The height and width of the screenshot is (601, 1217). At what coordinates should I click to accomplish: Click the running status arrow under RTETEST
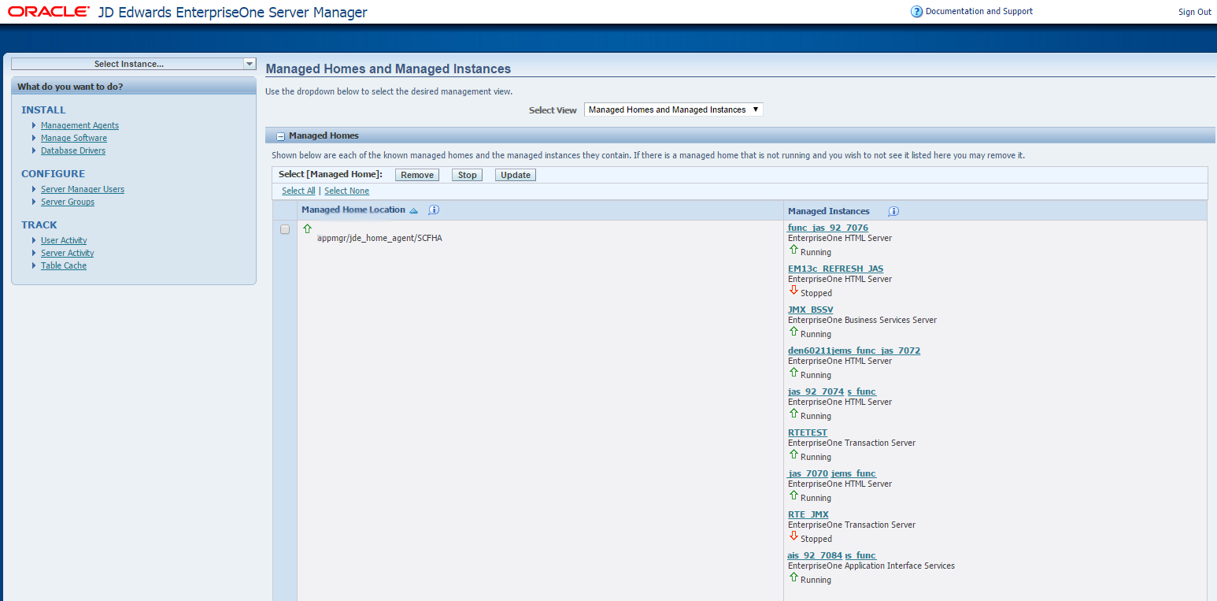[x=793, y=454]
